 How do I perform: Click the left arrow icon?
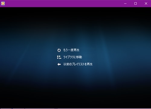click(59, 64)
